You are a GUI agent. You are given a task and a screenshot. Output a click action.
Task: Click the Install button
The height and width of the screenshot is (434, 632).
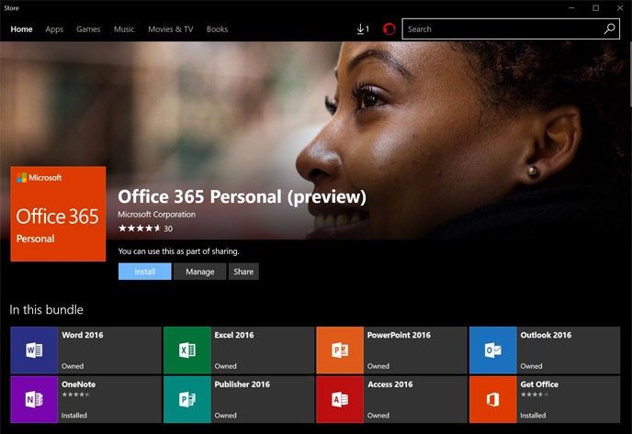pos(144,272)
